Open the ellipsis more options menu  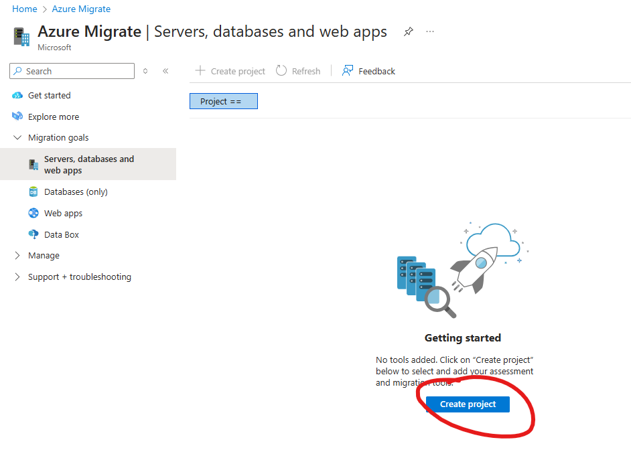(x=430, y=32)
